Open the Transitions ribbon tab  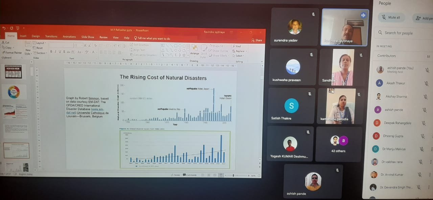click(x=51, y=37)
